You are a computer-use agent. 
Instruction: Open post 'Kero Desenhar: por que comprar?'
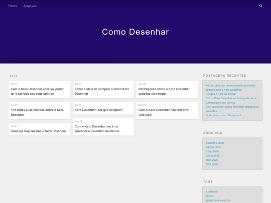click(x=103, y=108)
